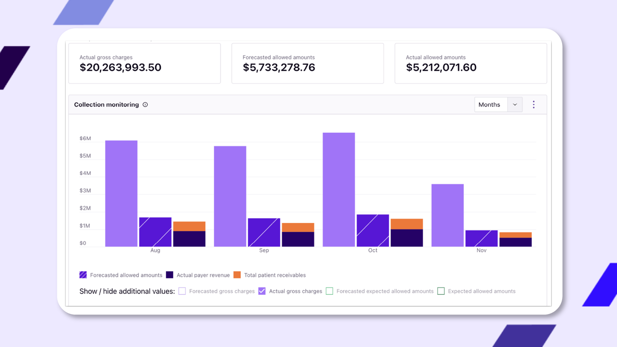Screen dimensions: 617x347
Task: Click the Collection monitoring info icon
Action: (145, 105)
